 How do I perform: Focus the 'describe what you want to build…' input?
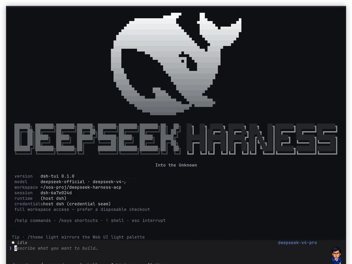point(56,248)
